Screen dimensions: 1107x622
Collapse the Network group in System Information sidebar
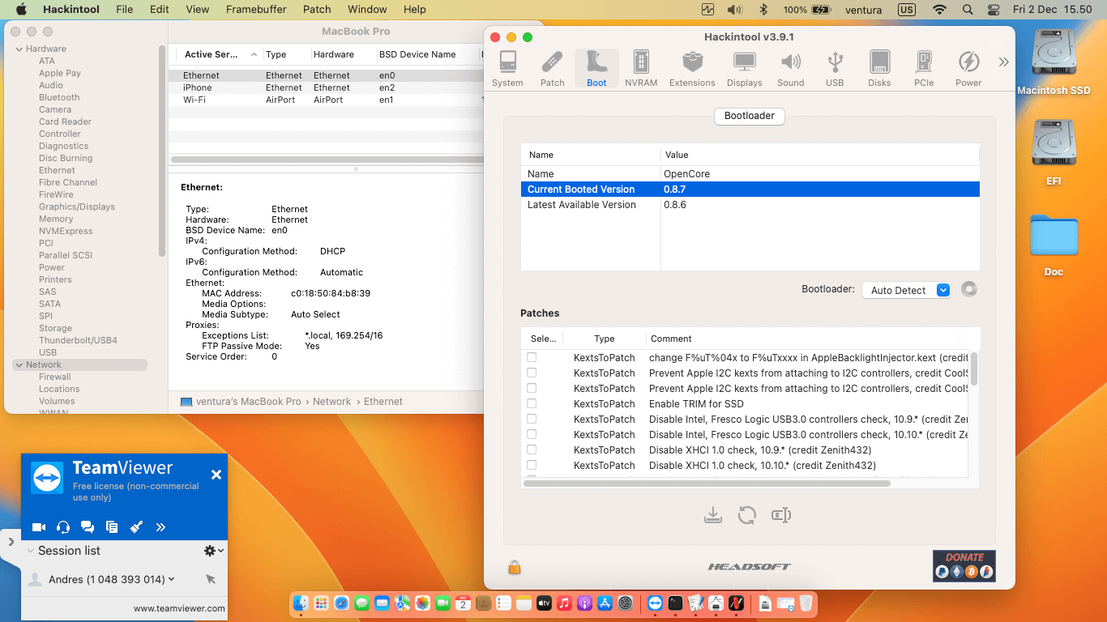coord(19,364)
